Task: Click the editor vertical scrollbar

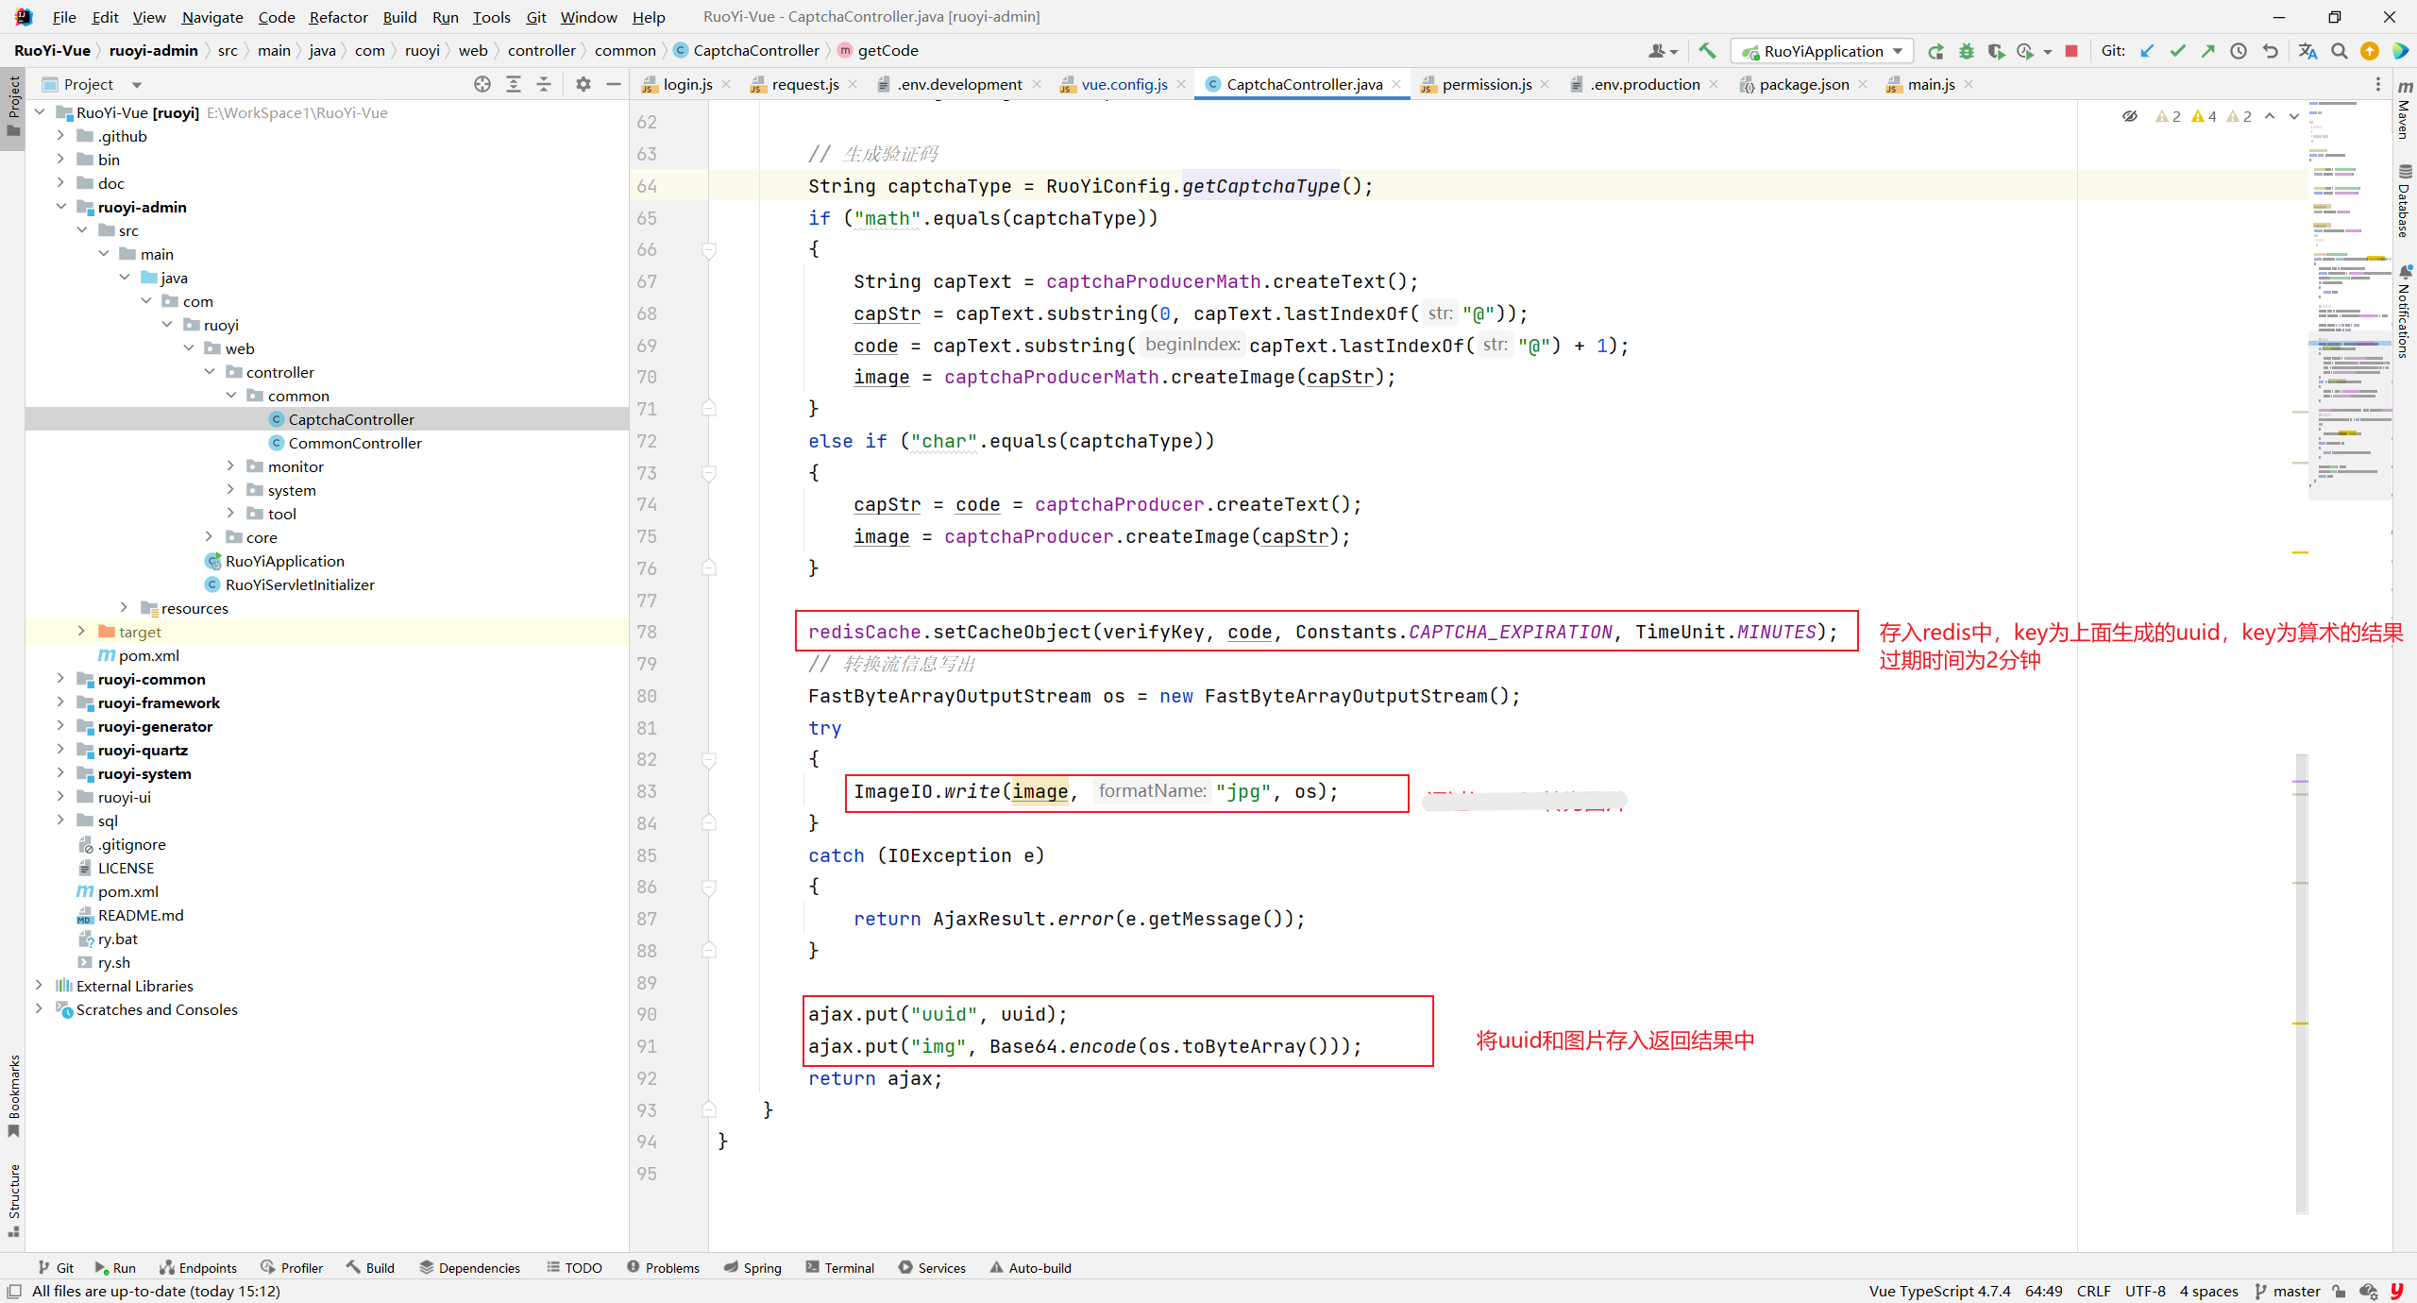Action: 2302,982
